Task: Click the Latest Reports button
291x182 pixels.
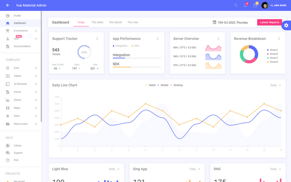Action: 269,22
